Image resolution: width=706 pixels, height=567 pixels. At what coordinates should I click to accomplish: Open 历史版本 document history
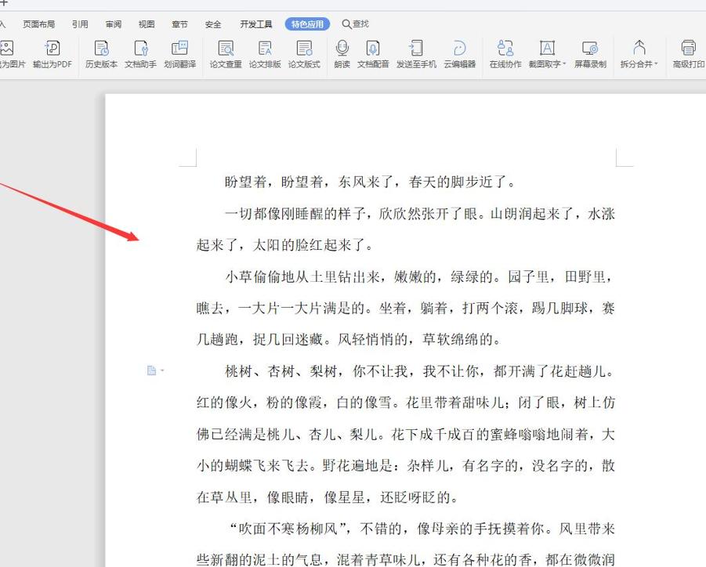[100, 55]
